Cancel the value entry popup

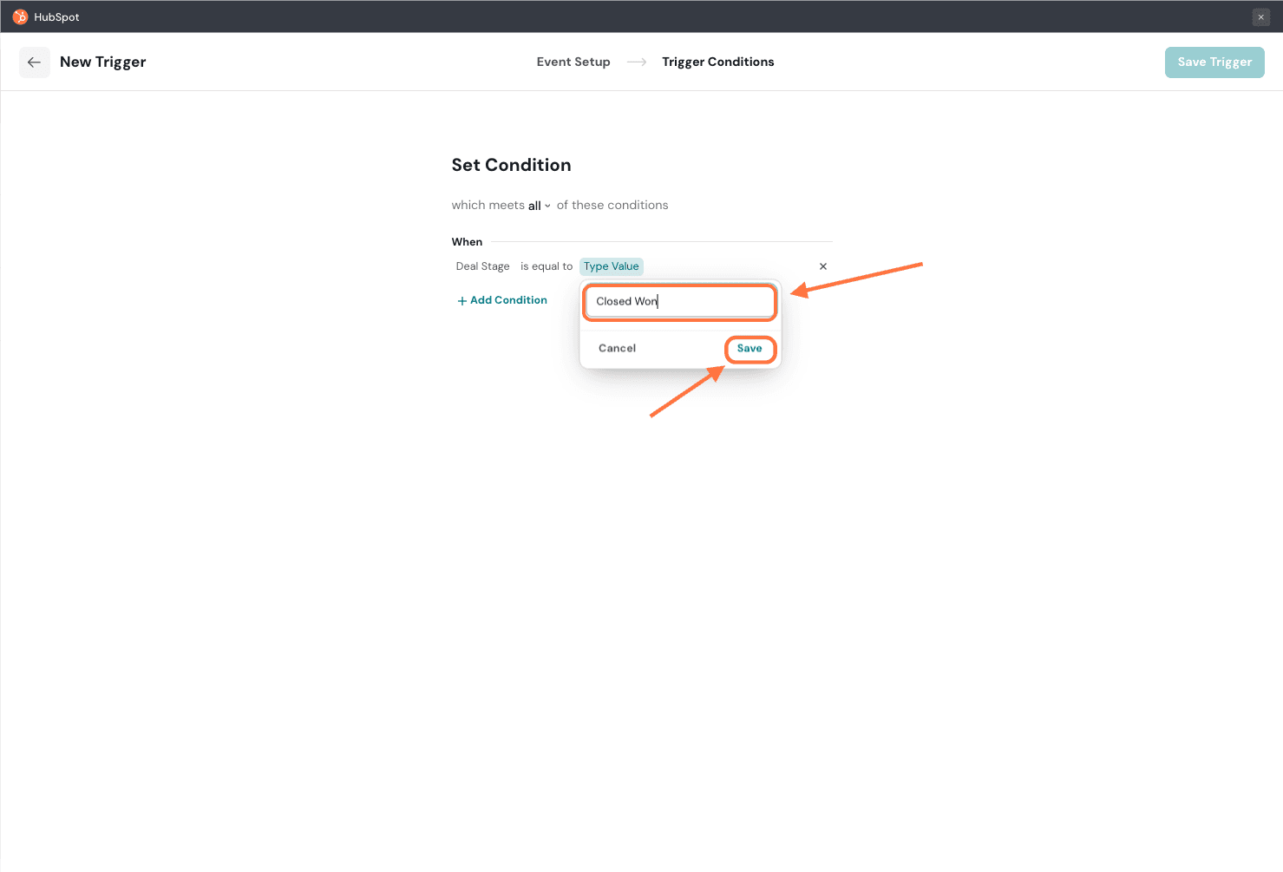point(617,349)
